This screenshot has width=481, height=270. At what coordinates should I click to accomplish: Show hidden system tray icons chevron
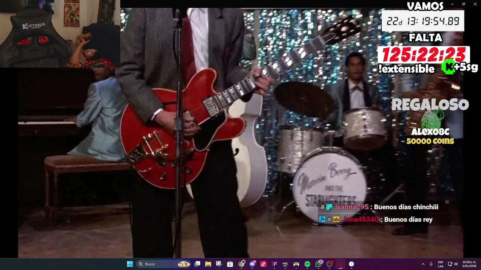click(x=423, y=264)
